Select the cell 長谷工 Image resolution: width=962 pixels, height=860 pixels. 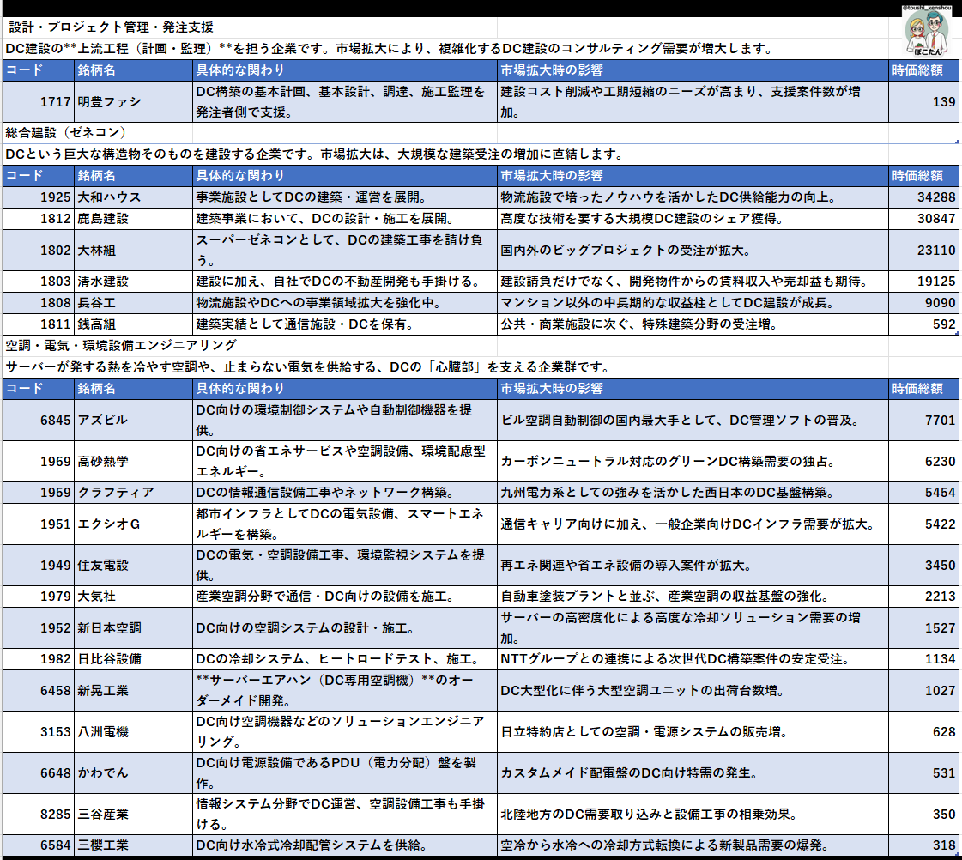133,303
